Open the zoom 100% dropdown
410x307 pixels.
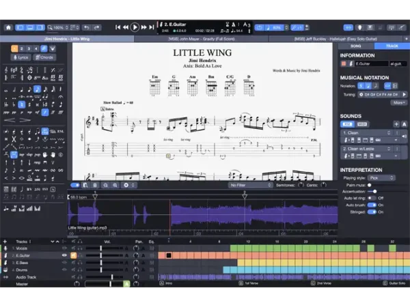(58, 27)
